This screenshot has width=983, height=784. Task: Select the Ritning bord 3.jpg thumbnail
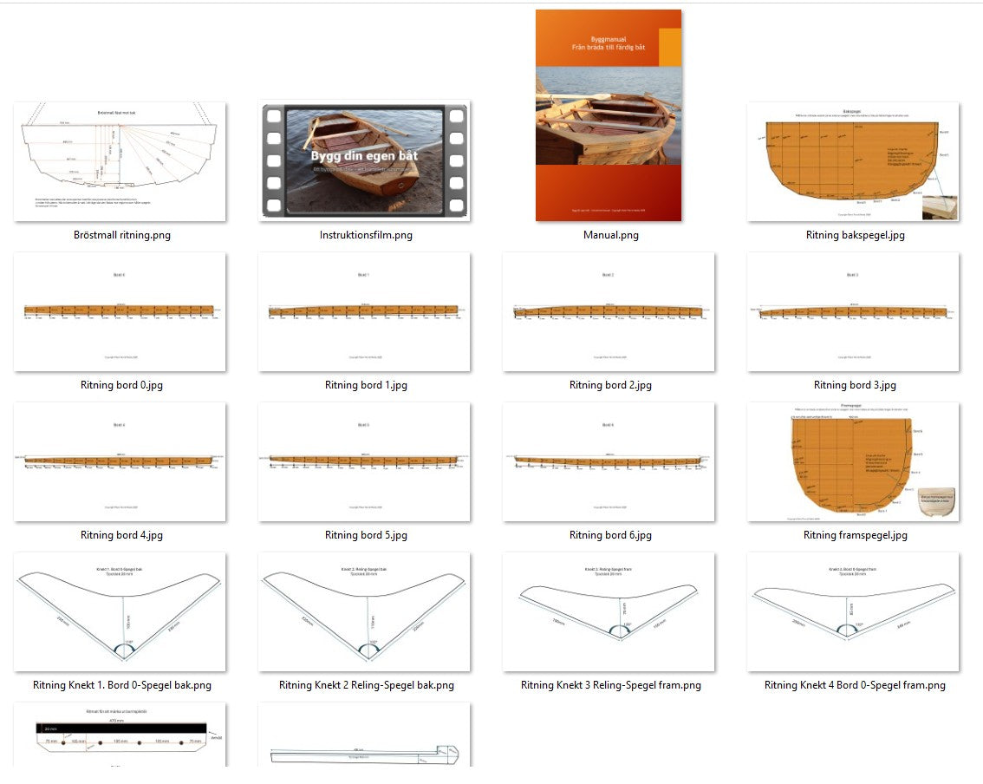(853, 311)
